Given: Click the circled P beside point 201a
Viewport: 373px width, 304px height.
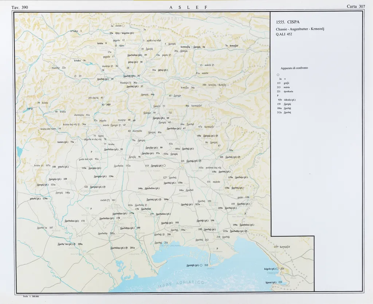Looking at the screenshot, I should pos(126,248).
